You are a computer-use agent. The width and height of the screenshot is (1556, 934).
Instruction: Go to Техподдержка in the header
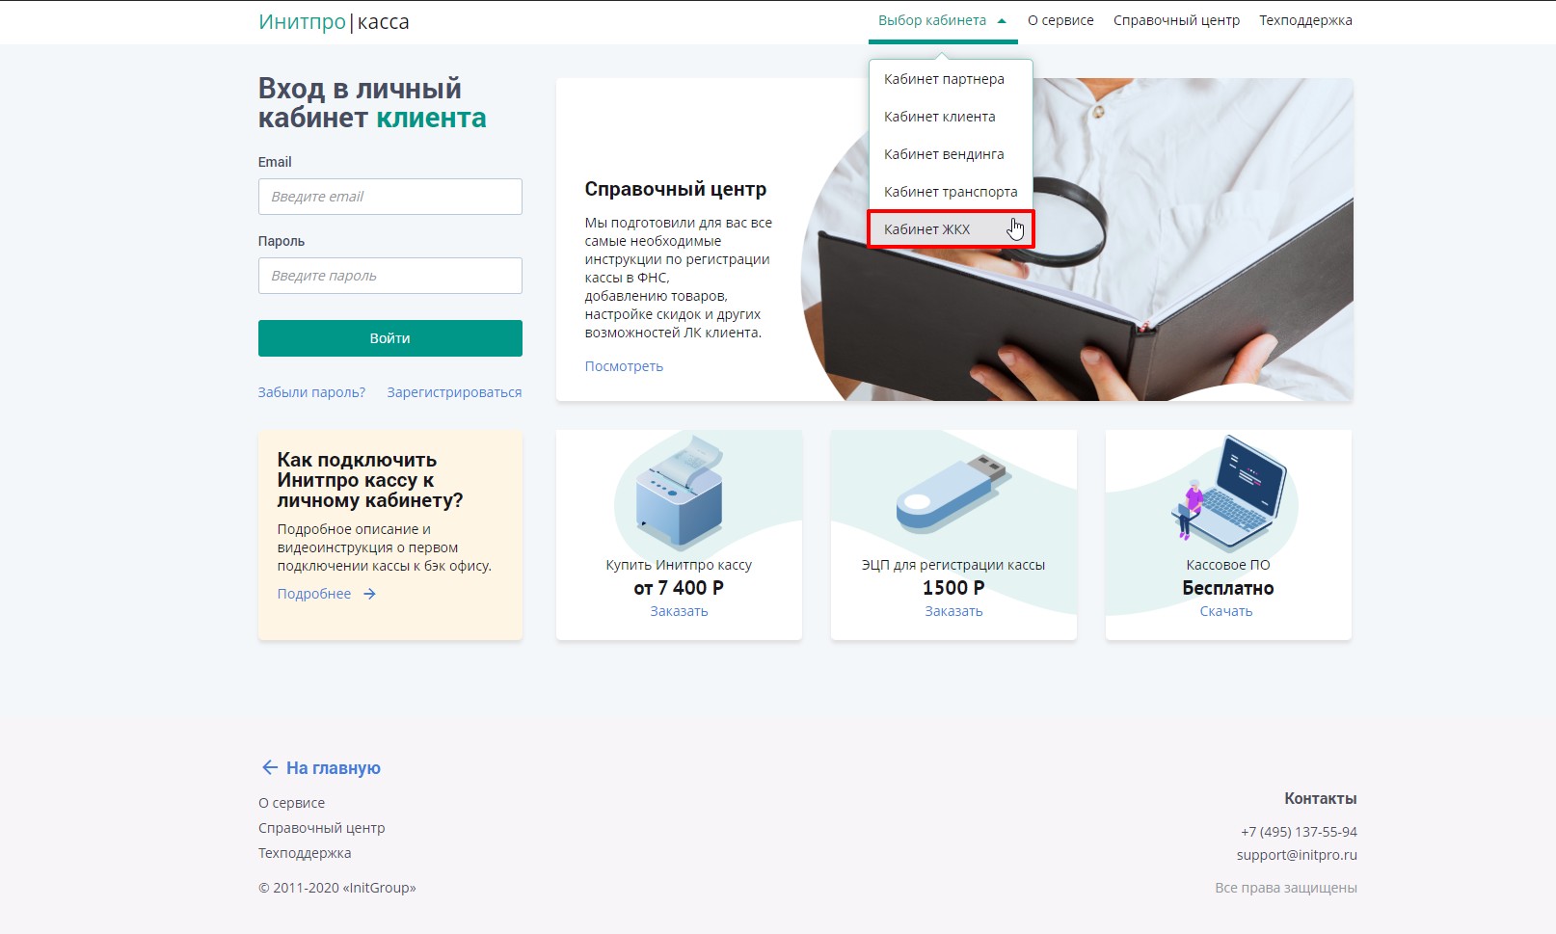coord(1305,20)
